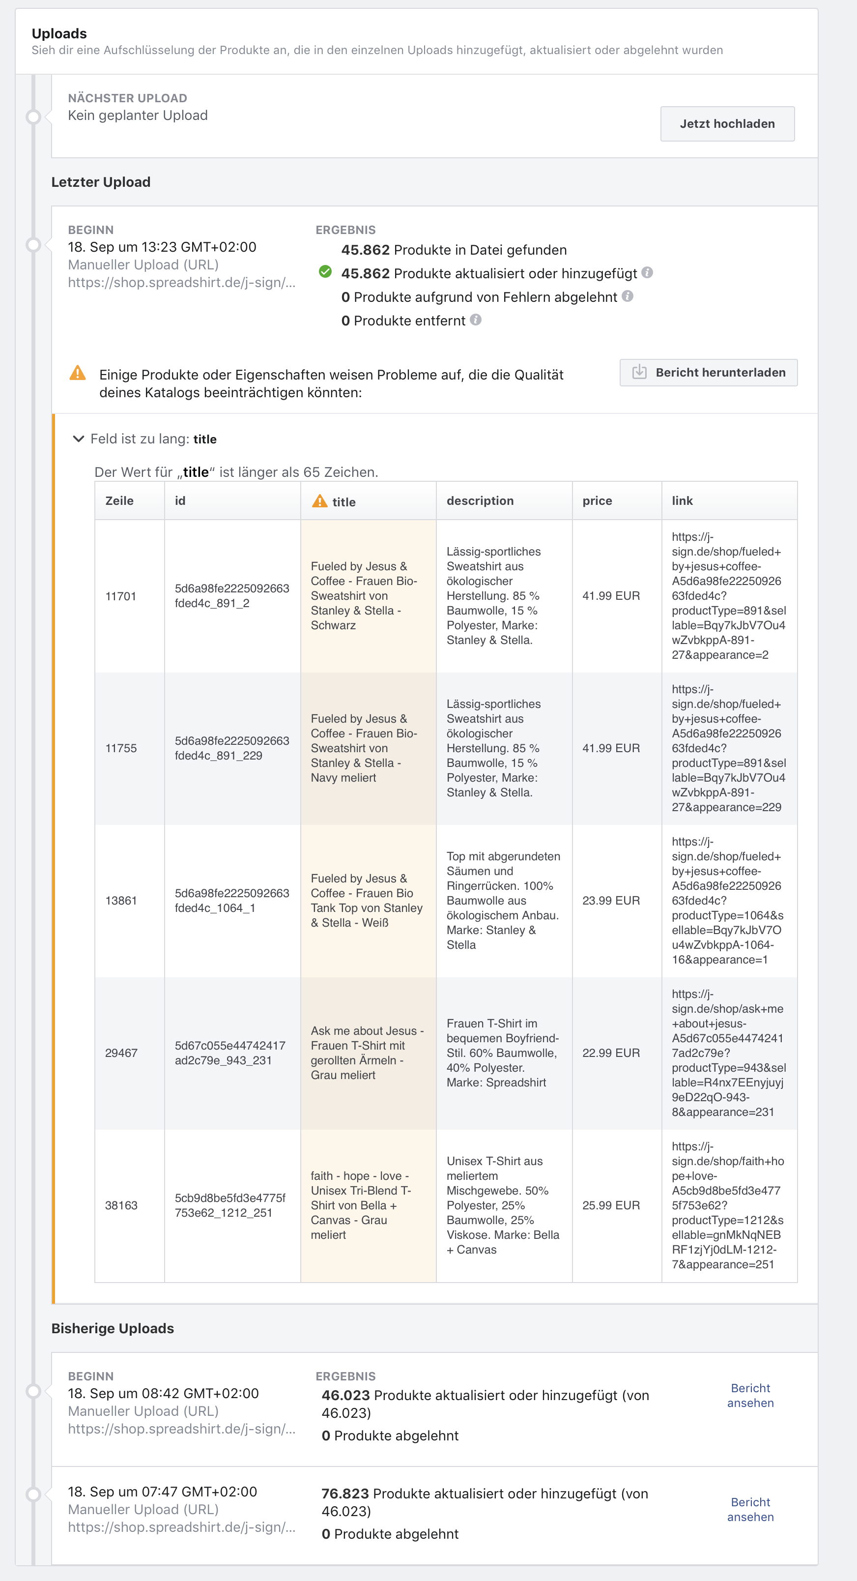
Task: Click the title cell of row 38163
Action: (361, 1205)
